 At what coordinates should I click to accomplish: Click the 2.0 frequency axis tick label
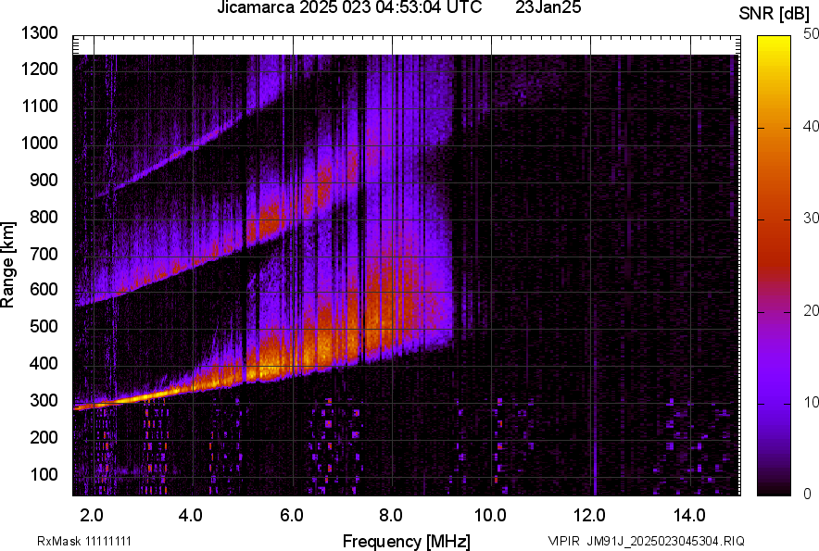tap(93, 515)
